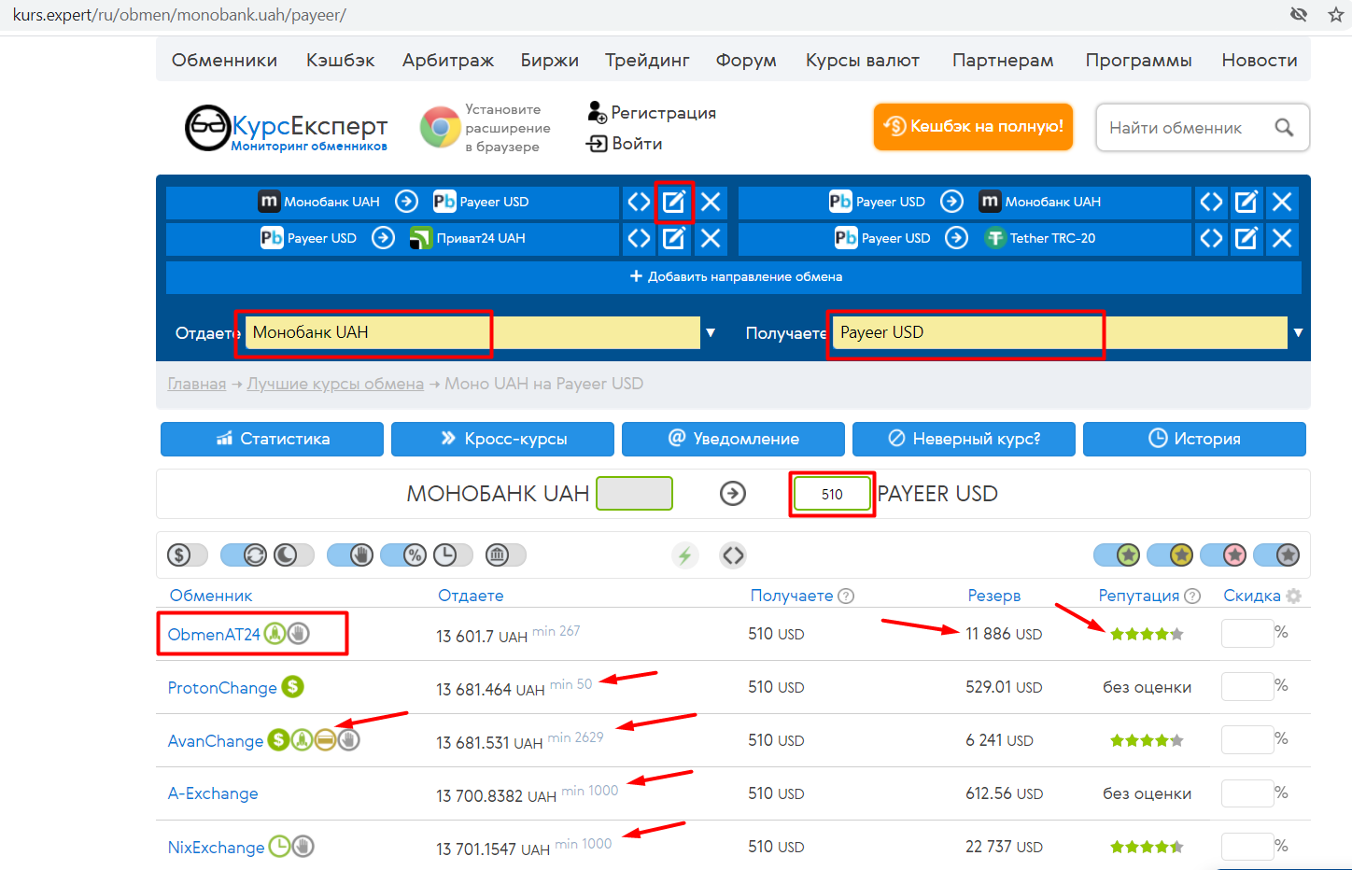Click the КурсЕксперт logo
Viewport: 1352px width, 870px height.
287,129
